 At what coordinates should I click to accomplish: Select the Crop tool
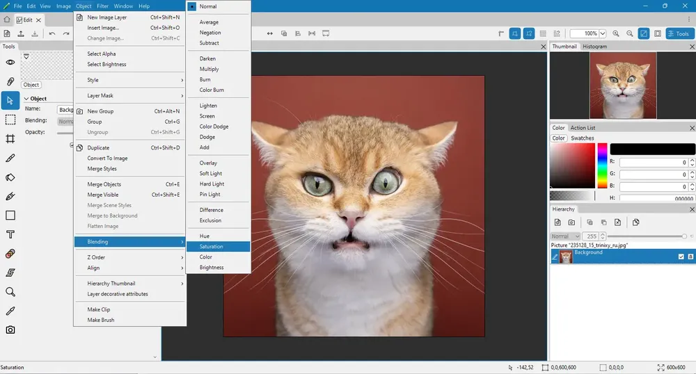coord(10,139)
